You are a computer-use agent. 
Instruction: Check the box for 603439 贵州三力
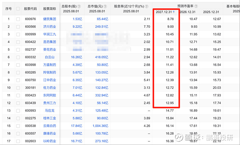(18, 103)
